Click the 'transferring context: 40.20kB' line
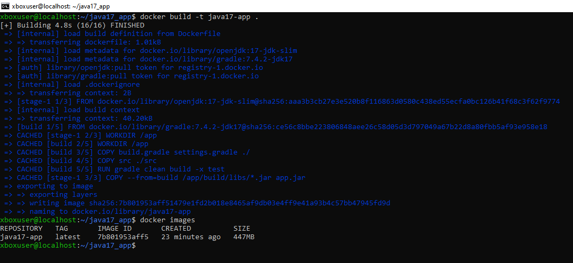573x263 pixels. pyautogui.click(x=91, y=119)
